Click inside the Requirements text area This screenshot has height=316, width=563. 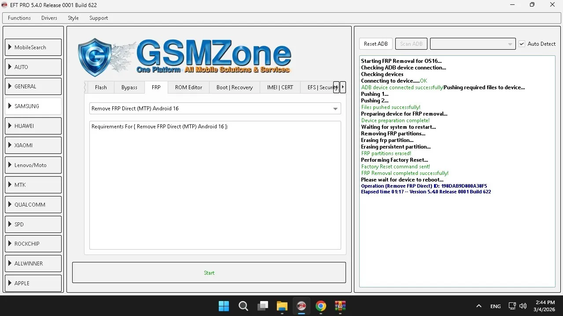(215, 185)
